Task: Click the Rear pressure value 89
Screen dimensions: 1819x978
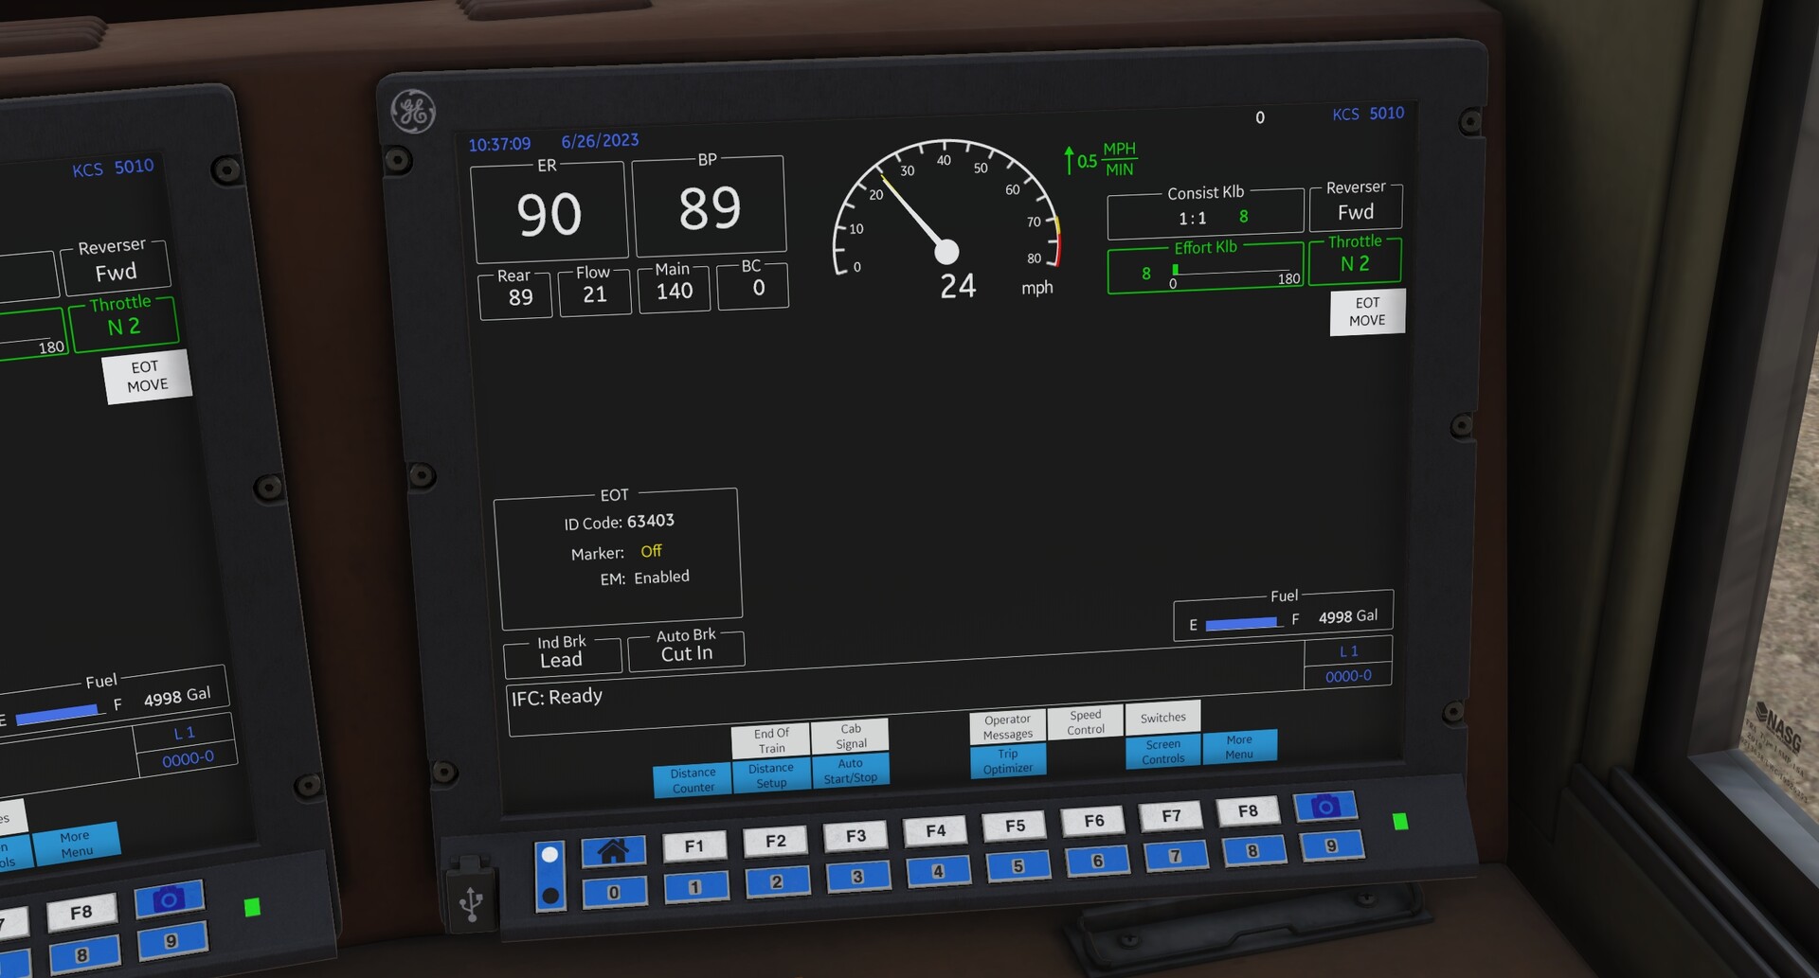Action: 520,297
